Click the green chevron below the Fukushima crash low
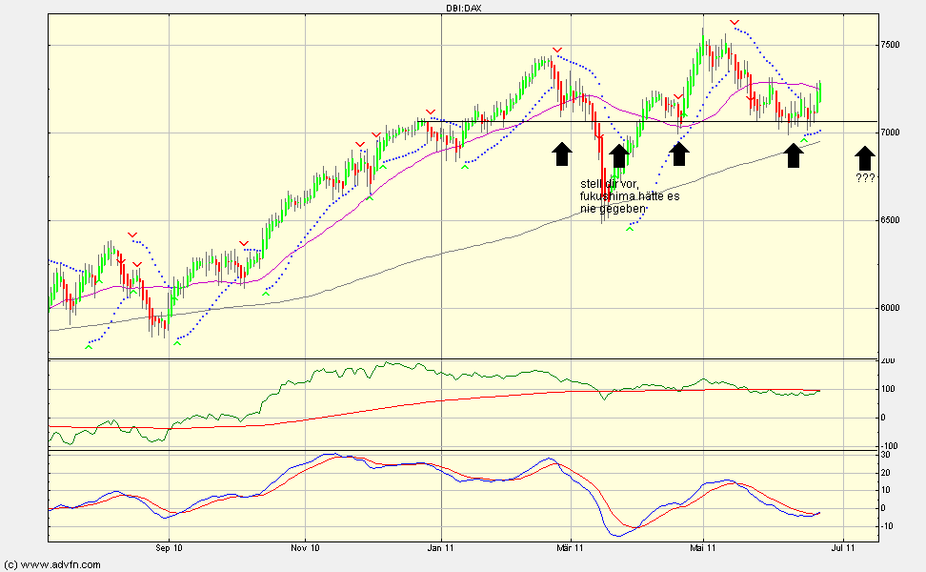926x572 pixels. 630,229
